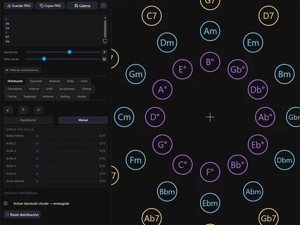Click the E° diminished chord node

click(x=183, y=69)
